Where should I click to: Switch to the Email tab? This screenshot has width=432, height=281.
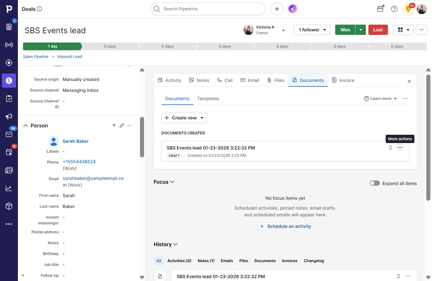click(x=250, y=80)
